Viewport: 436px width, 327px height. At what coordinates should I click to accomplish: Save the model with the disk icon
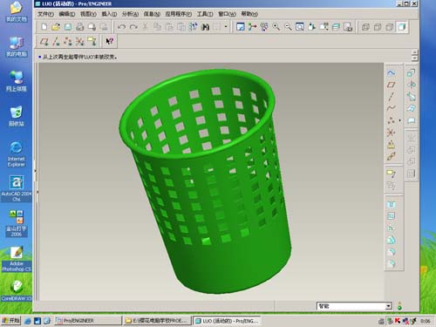(68, 27)
